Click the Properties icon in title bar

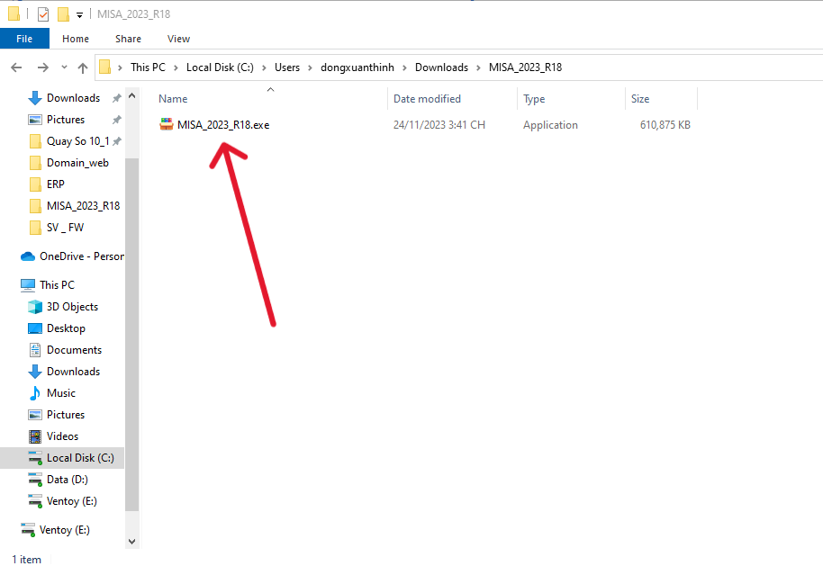tap(43, 14)
